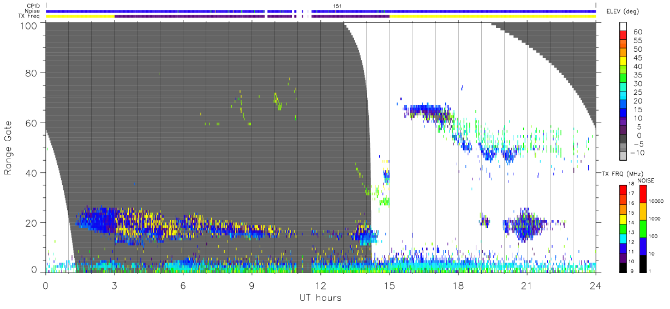Click x-axis tick label "9" under UT axis
Image resolution: width=670 pixels, height=309 pixels.
click(252, 286)
